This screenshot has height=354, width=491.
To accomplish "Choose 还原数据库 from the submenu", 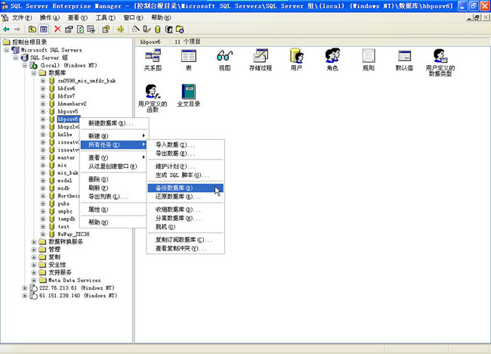I will click(x=185, y=197).
